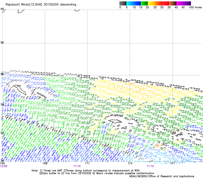
Task: Click the '60' latitude label
Action: (2, 9)
